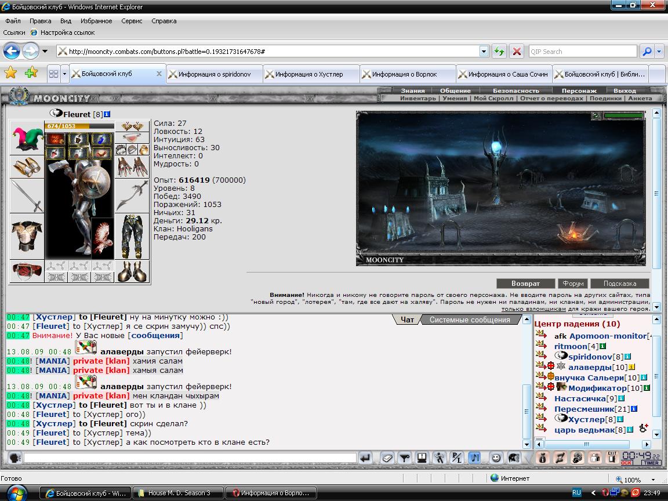
Task: Open the Сервис menu
Action: [x=132, y=21]
